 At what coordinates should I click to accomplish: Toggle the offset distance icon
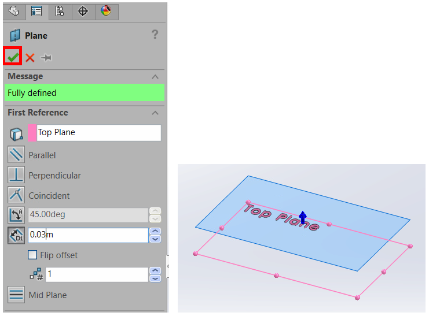coord(16,235)
